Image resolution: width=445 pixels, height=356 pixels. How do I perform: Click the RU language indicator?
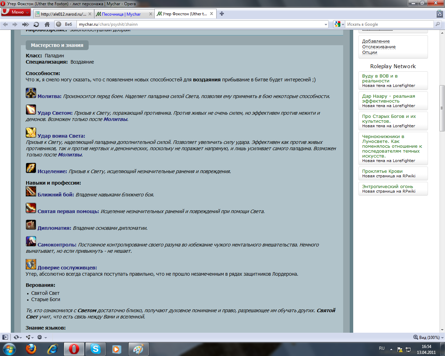coord(382,348)
